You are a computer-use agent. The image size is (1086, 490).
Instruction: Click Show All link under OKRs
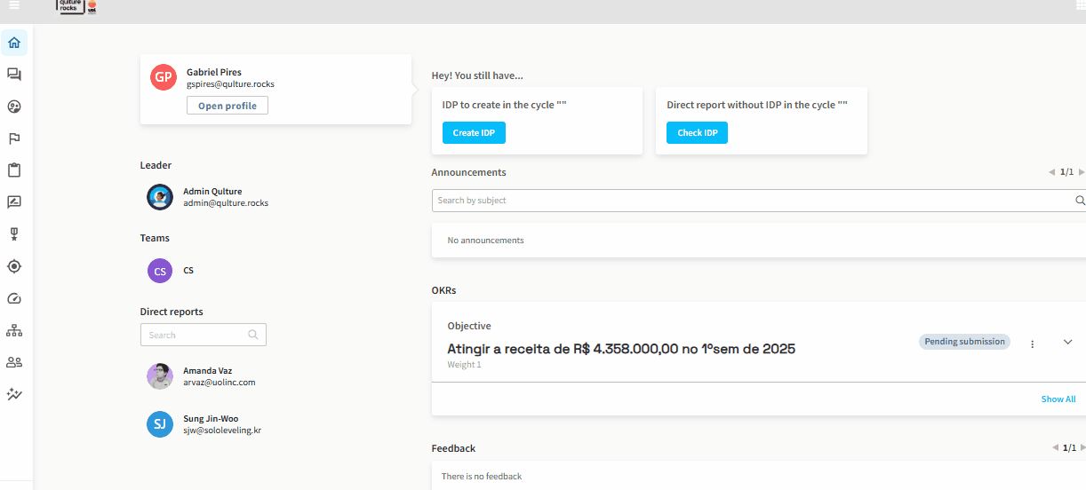1058,399
